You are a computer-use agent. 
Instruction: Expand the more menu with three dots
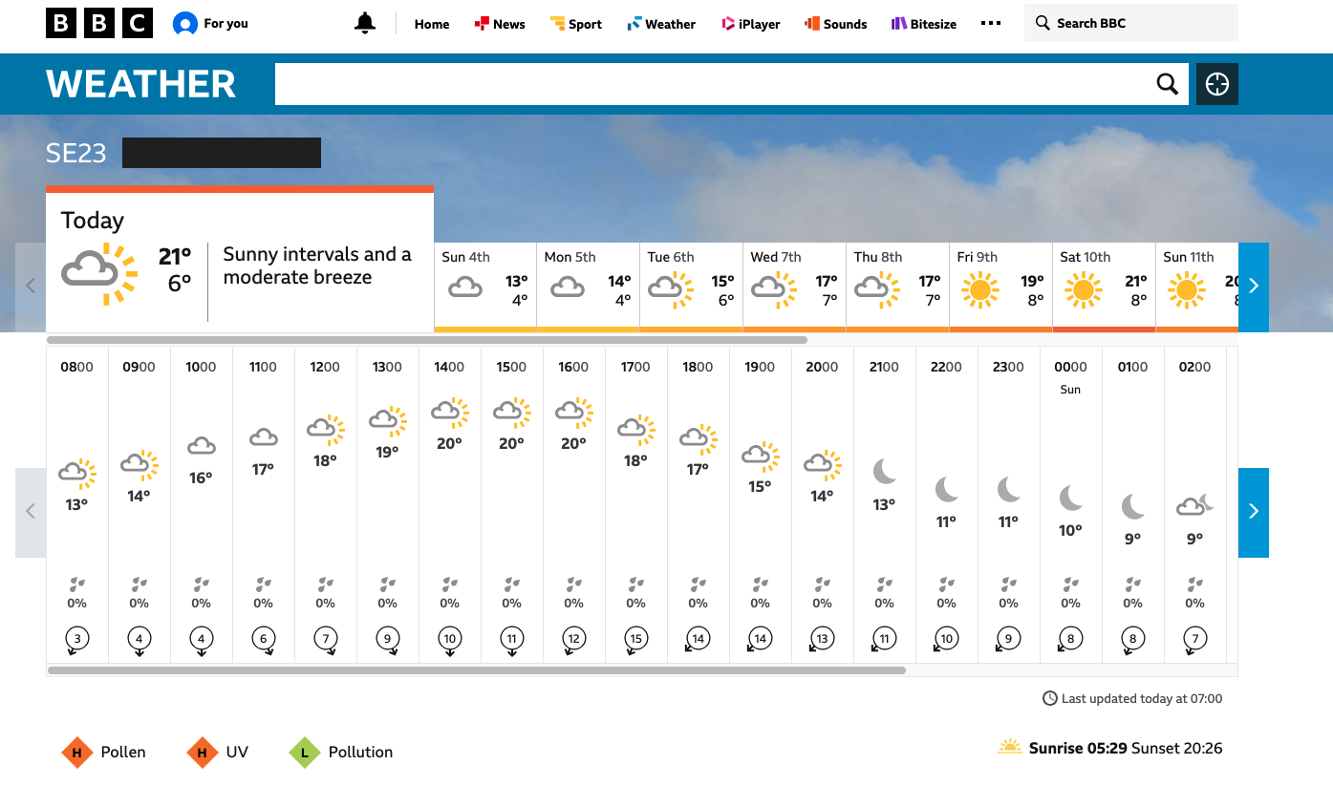pyautogui.click(x=991, y=23)
